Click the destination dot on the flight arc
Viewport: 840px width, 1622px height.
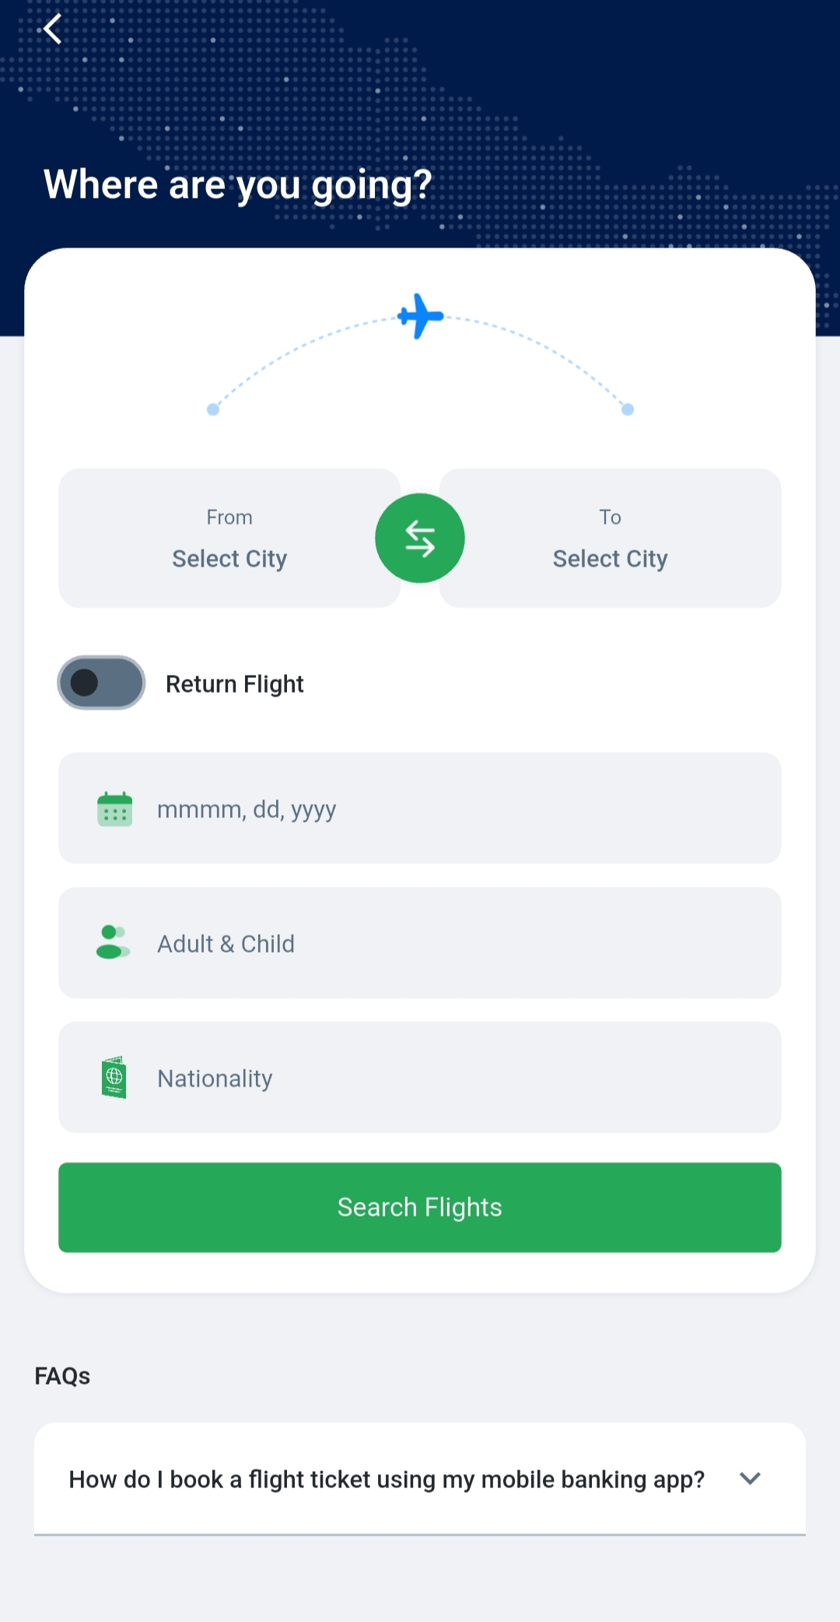pos(628,409)
